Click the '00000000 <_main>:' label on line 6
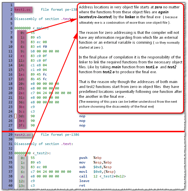Screen dimensions: 188x191 tap(32, 28)
